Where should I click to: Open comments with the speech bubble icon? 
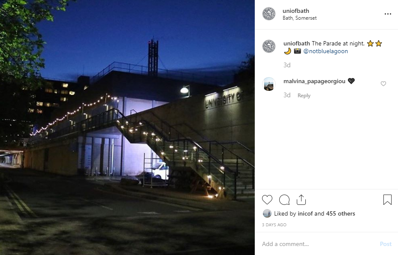[284, 200]
